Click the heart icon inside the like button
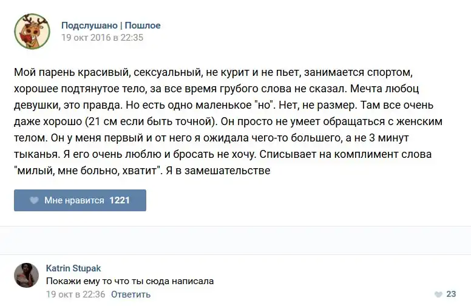 (34, 200)
